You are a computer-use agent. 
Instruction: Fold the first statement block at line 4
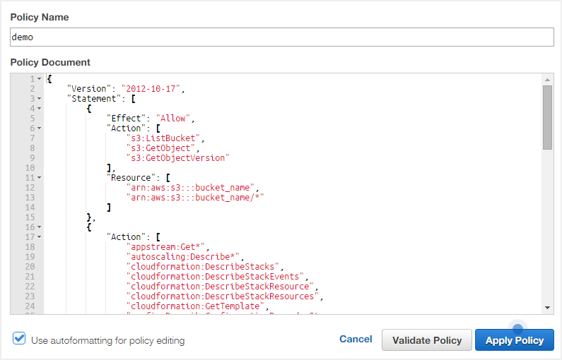click(x=39, y=109)
